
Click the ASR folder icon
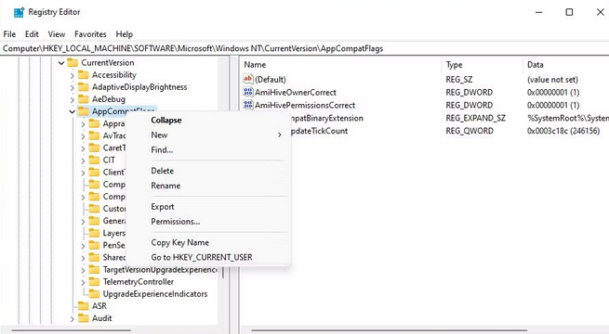pyautogui.click(x=83, y=306)
